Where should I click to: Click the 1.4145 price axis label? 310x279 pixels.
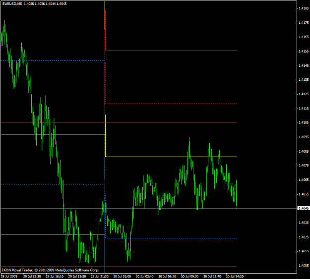pos(304,65)
